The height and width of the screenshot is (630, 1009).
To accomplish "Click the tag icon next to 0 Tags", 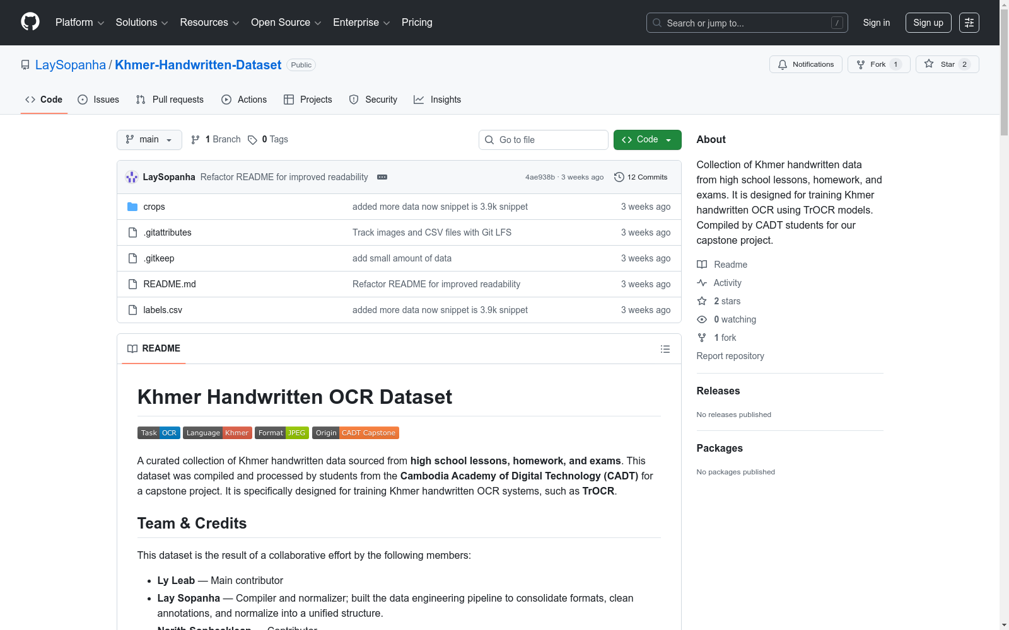I will tap(252, 140).
